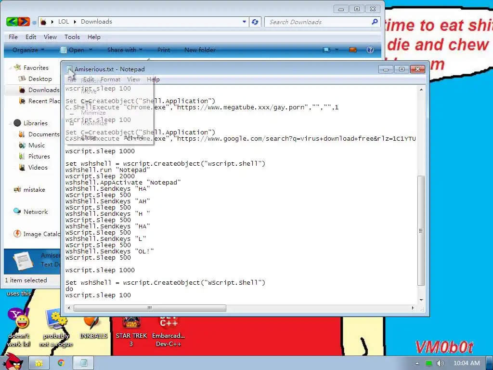This screenshot has height=370, width=493.
Task: Open Notepad Format menu
Action: point(110,79)
